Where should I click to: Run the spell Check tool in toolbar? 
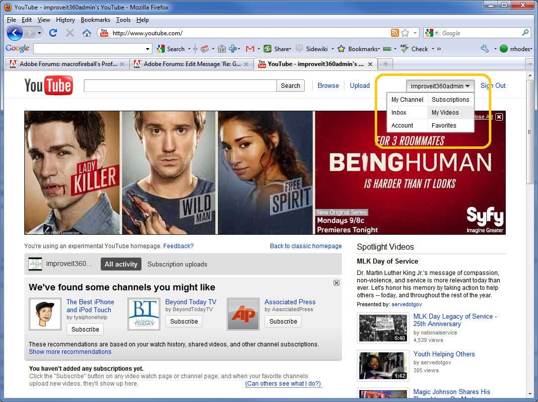pyautogui.click(x=414, y=49)
